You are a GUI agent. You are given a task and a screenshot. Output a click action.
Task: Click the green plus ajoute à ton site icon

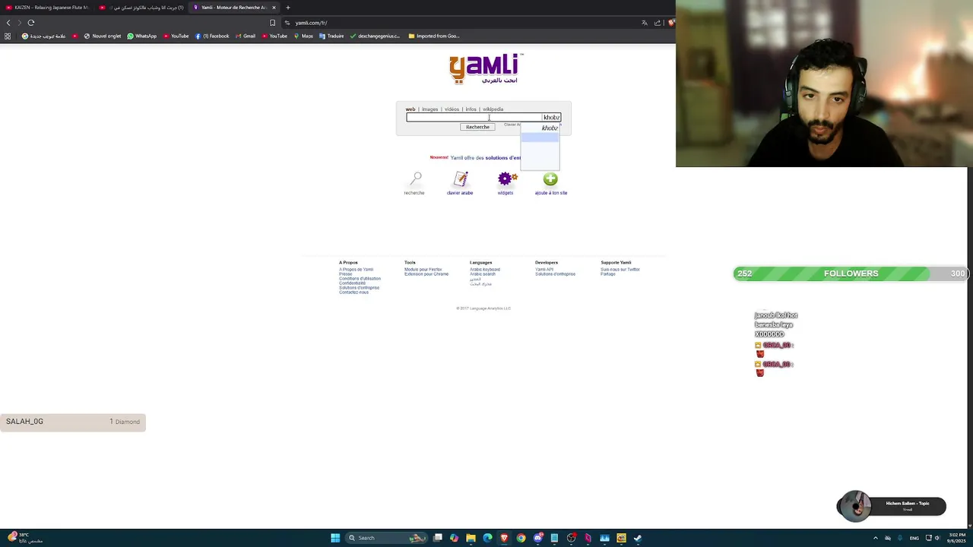[x=550, y=179]
